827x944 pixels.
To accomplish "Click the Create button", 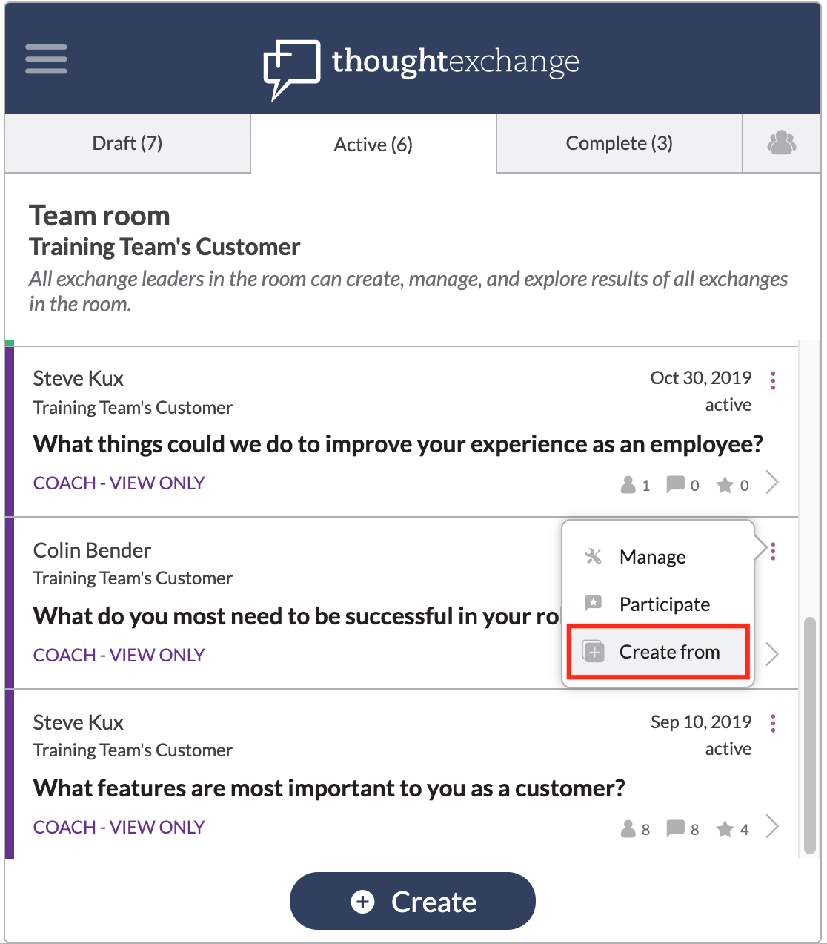I will tap(413, 901).
